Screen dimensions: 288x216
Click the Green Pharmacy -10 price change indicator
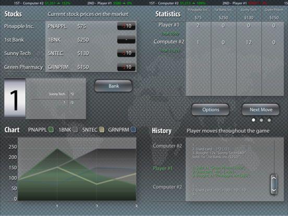pyautogui.click(x=126, y=67)
